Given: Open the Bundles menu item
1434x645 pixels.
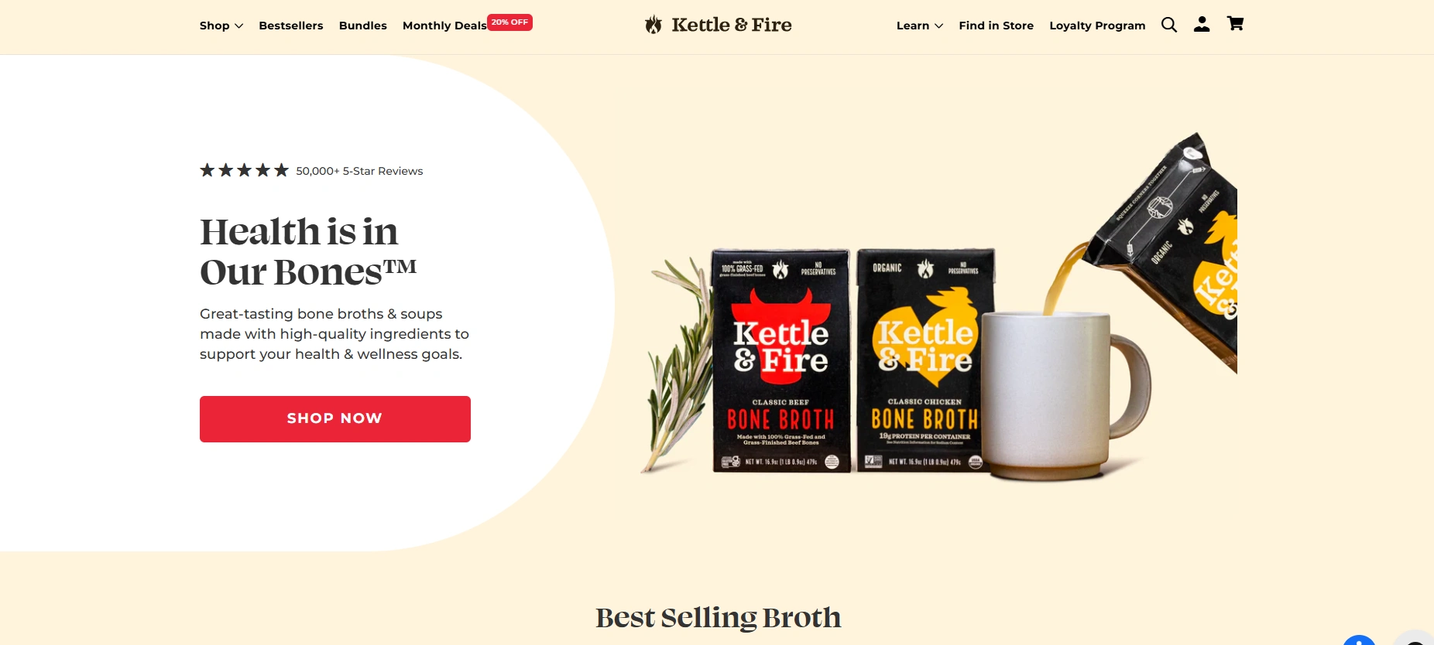Looking at the screenshot, I should tap(363, 26).
